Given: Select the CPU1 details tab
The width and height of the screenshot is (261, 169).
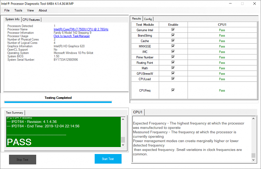Looking at the screenshot, I should coord(138,112).
